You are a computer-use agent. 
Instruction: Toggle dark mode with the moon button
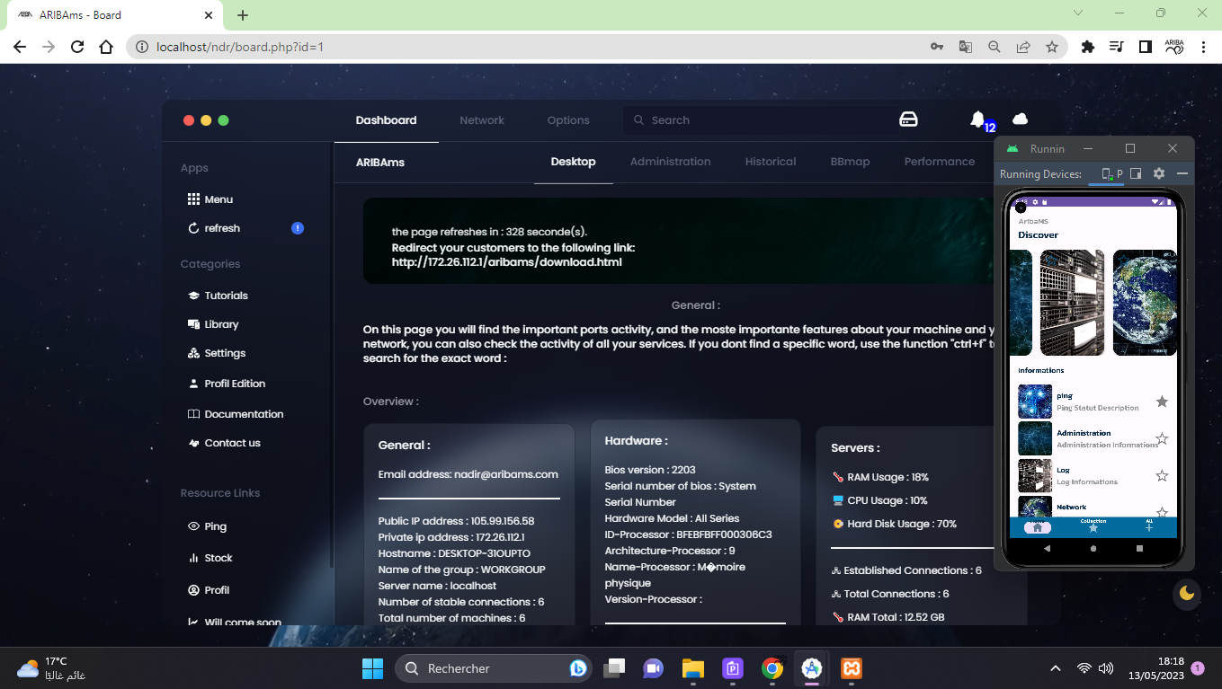coord(1187,593)
